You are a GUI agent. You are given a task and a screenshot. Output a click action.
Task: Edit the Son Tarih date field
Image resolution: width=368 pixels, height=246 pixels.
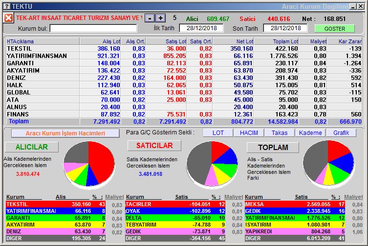285,28
